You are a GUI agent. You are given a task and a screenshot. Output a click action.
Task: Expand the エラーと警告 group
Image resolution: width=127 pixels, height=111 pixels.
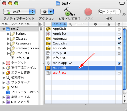coord(4,73)
